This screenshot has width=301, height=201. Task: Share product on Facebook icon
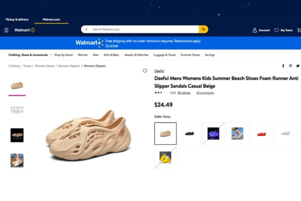[x=283, y=66]
